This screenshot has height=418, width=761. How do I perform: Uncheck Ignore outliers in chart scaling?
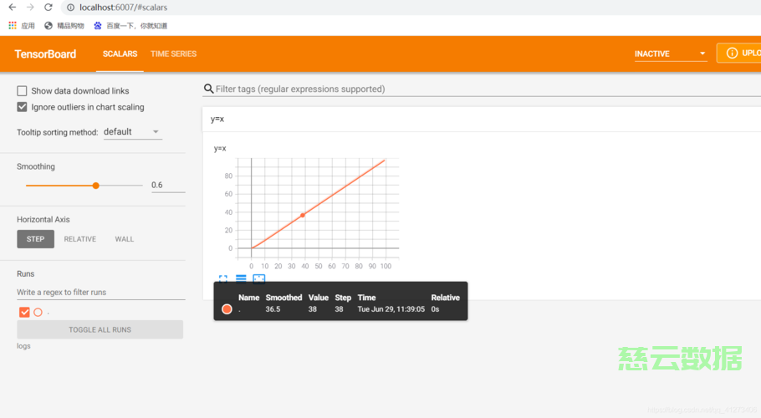(x=23, y=107)
